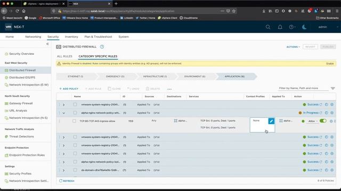The image size is (341, 191).
Task: Toggle dark mode moon icon
Action: [x=304, y=27]
